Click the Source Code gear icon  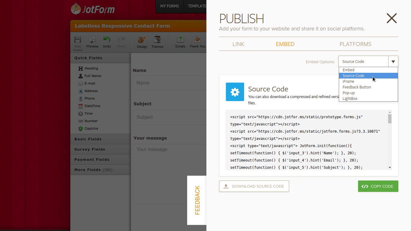[235, 92]
